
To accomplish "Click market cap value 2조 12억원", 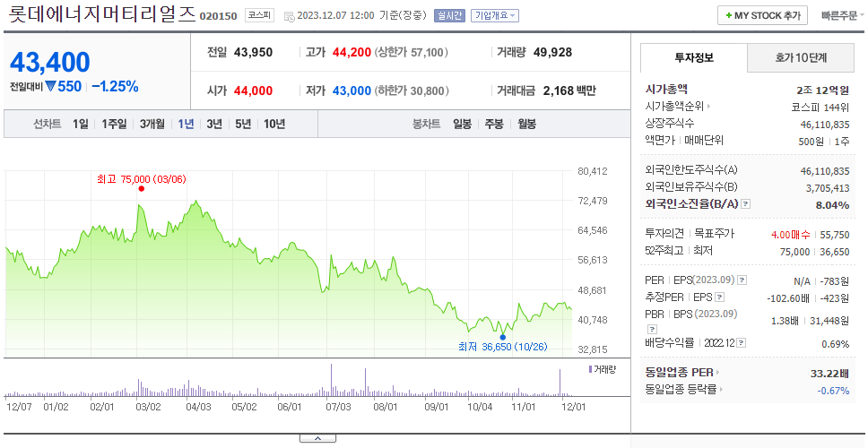I will (x=822, y=90).
